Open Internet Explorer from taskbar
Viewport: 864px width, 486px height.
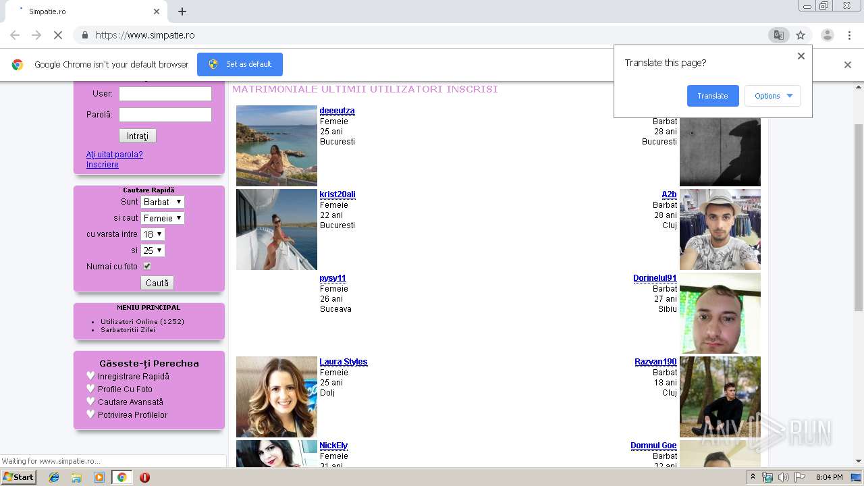tap(54, 477)
